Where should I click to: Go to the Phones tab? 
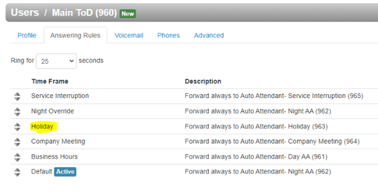coord(169,35)
